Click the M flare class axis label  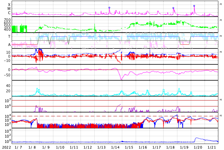pyautogui.click(x=9, y=9)
